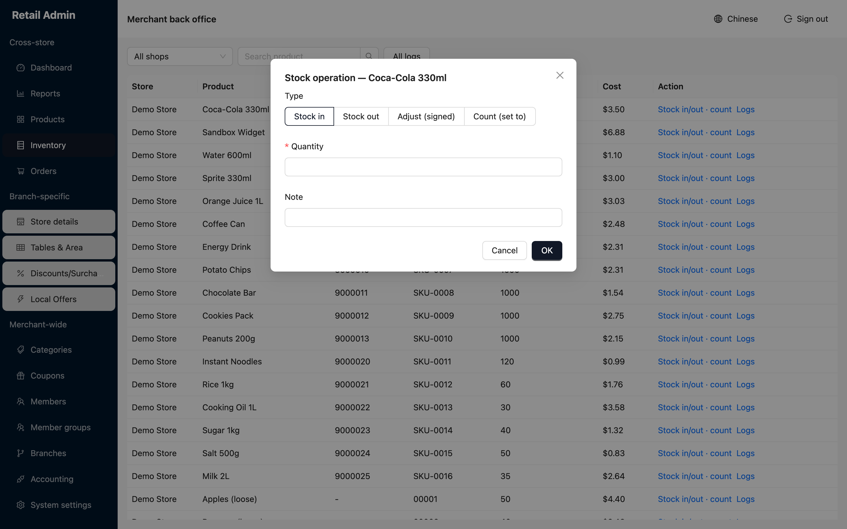The image size is (847, 529).
Task: Click the Discounts percent icon
Action: coord(21,273)
